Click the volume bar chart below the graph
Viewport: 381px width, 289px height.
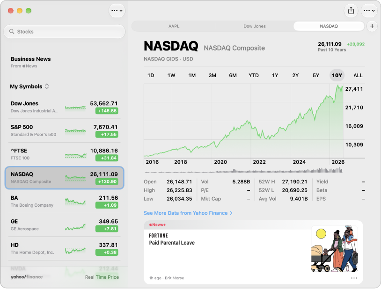[243, 170]
